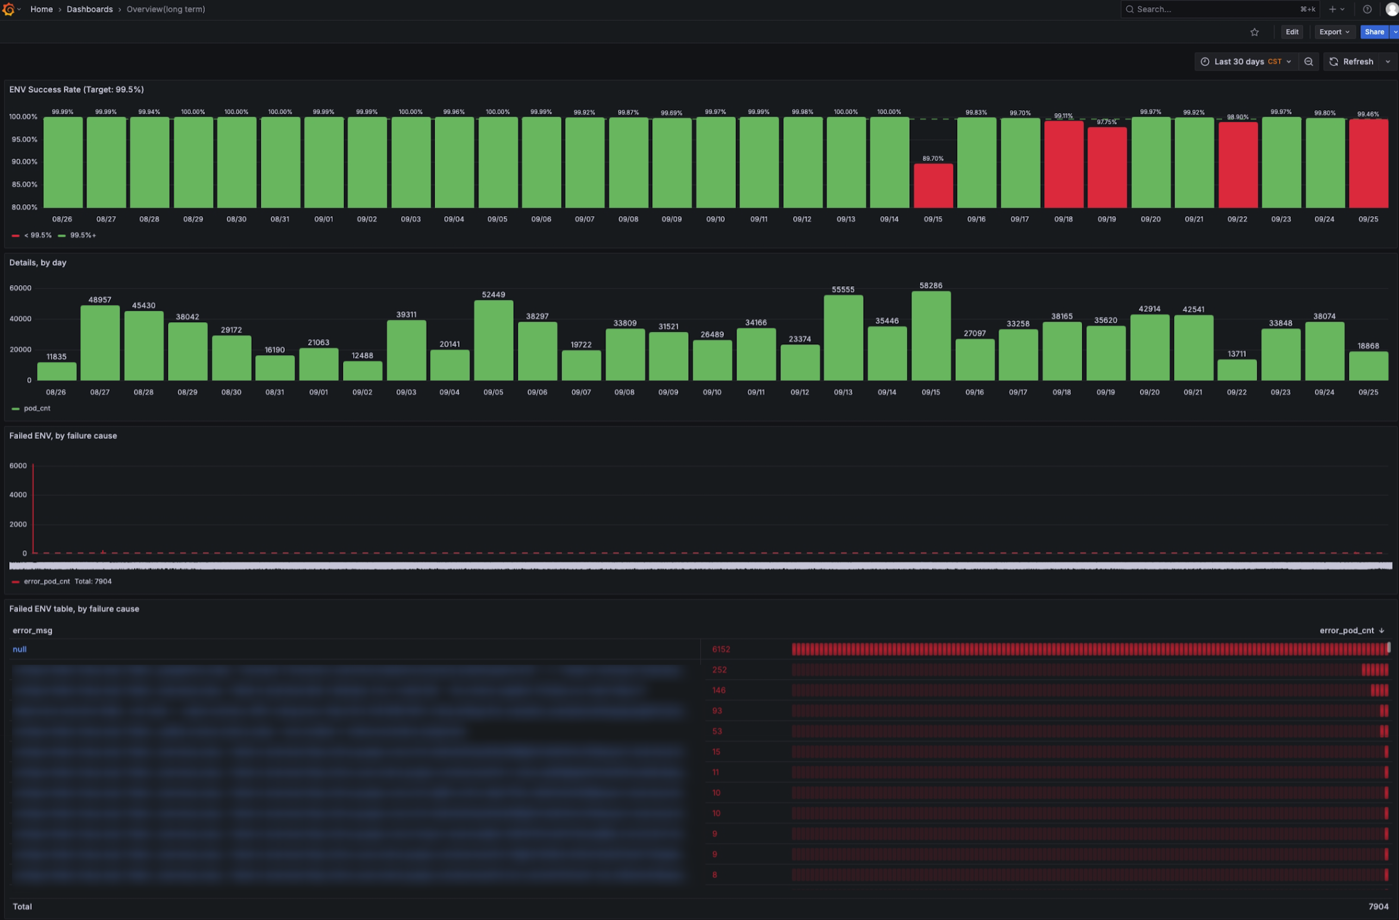
Task: Click the Edit dashboard button
Action: (1291, 32)
